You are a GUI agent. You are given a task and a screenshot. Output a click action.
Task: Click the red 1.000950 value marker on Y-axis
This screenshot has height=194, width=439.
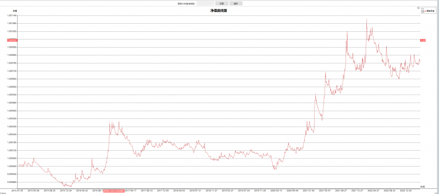click(x=12, y=40)
